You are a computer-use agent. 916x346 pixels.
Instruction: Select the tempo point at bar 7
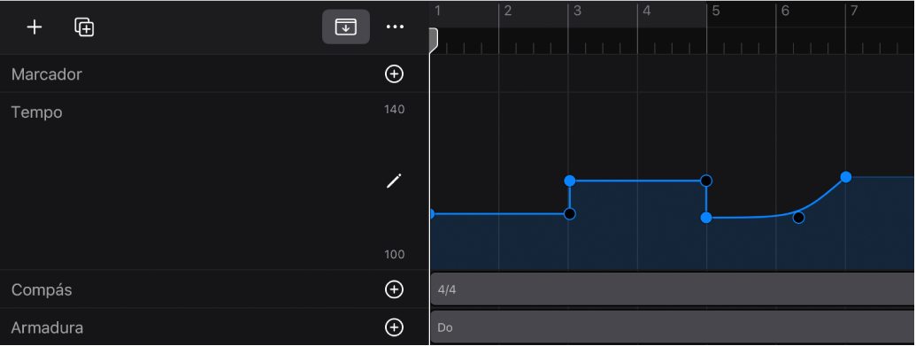[x=845, y=177]
